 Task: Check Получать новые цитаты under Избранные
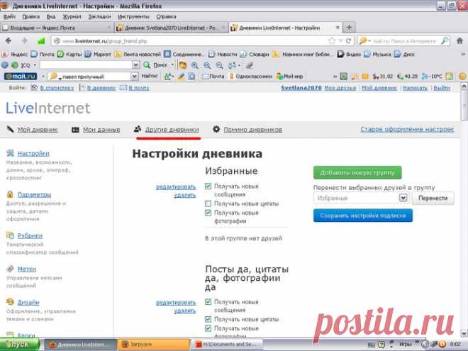click(208, 204)
